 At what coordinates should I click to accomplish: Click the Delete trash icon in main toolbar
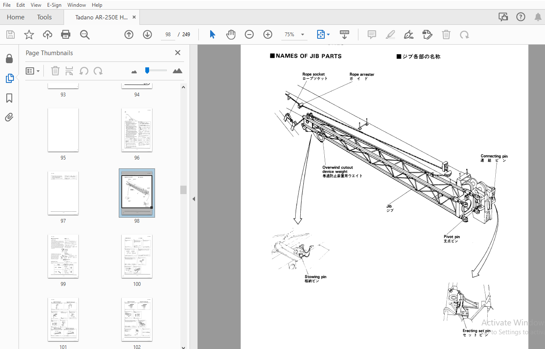(446, 35)
